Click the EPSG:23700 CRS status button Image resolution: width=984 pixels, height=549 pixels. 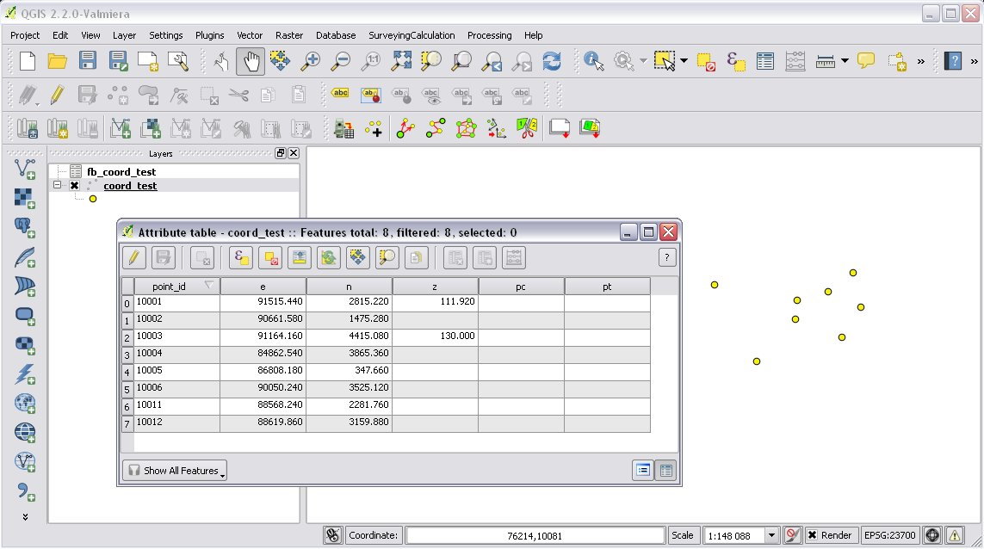[x=891, y=535]
